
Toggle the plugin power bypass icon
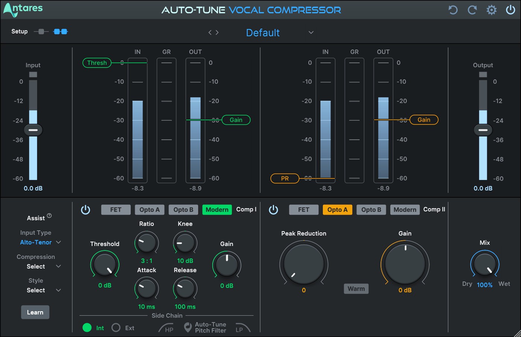(x=511, y=10)
